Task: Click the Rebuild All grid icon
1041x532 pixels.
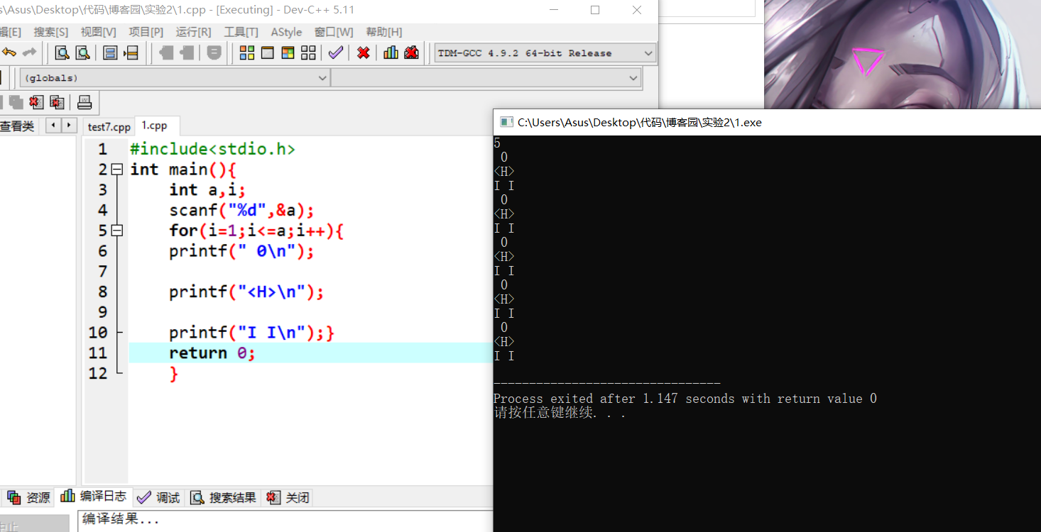Action: coord(308,52)
